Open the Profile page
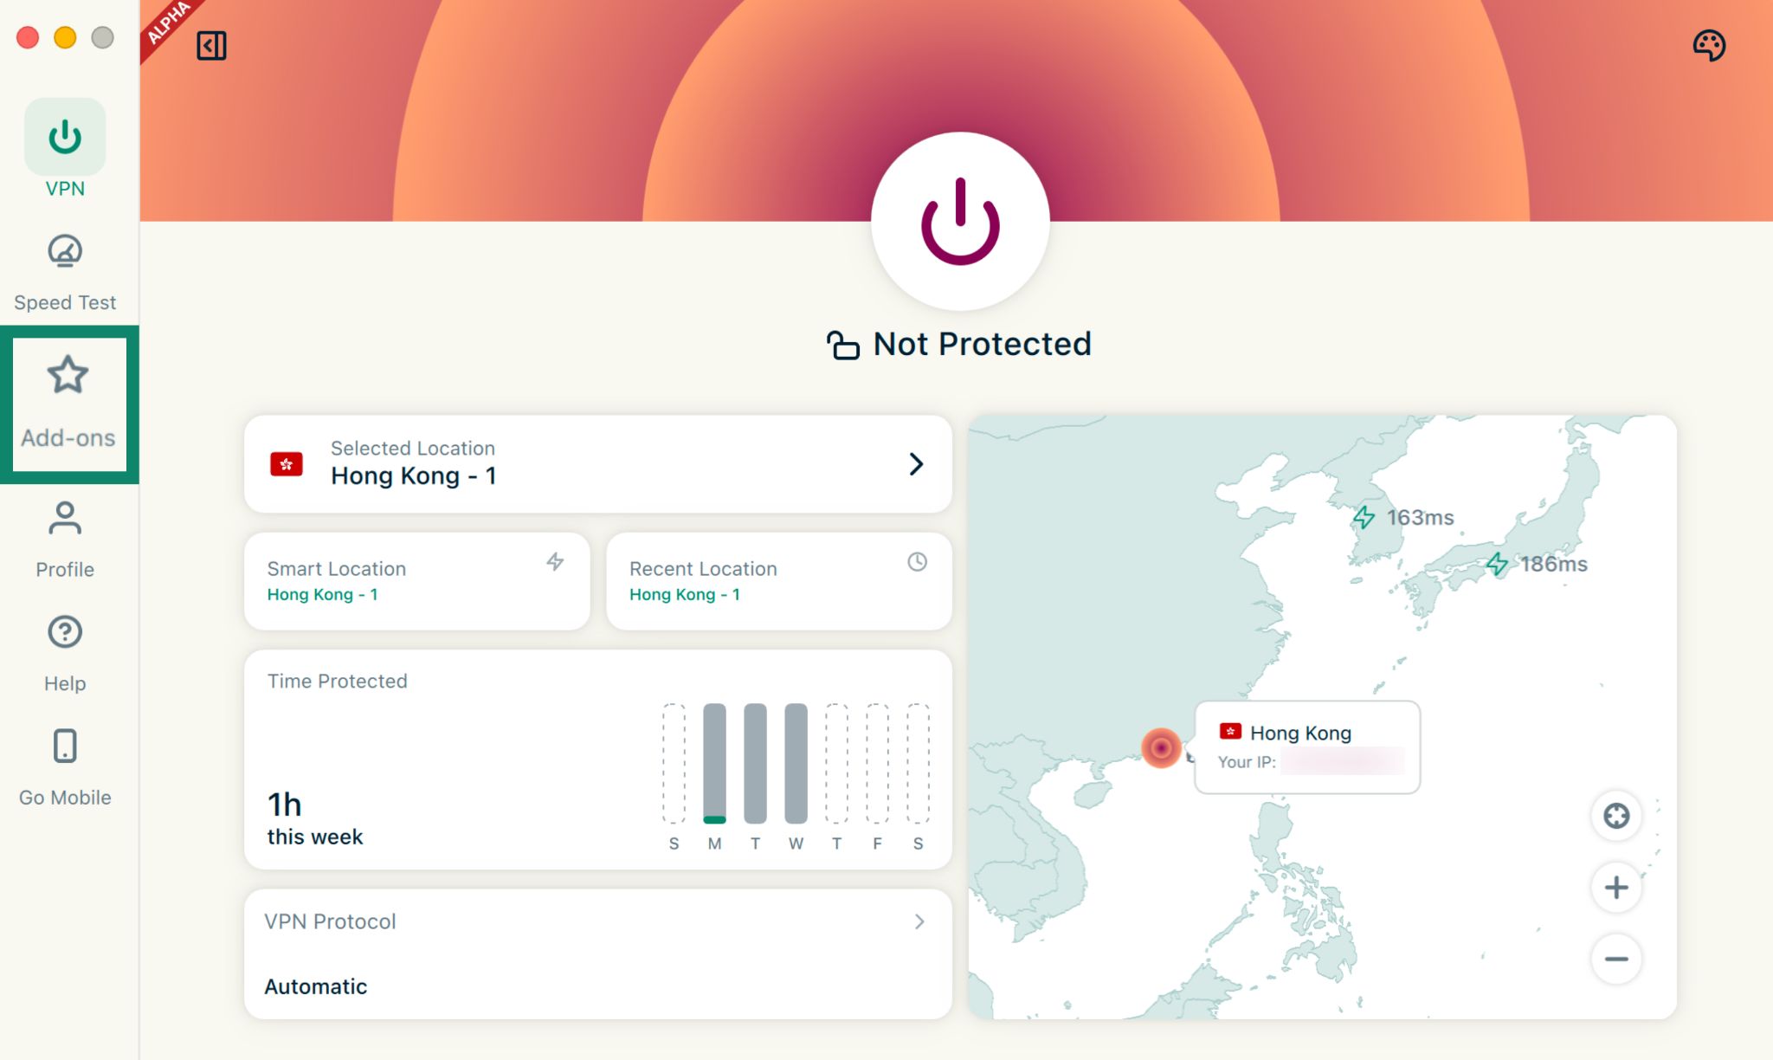The height and width of the screenshot is (1060, 1773). pos(65,539)
